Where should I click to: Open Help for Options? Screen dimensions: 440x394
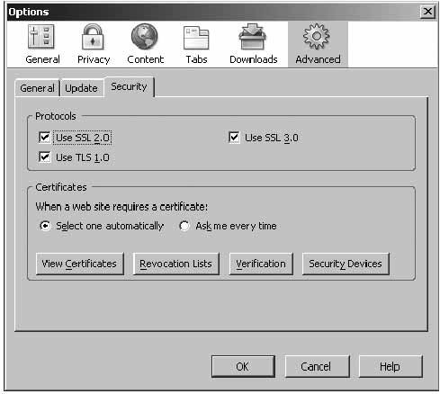click(x=391, y=366)
